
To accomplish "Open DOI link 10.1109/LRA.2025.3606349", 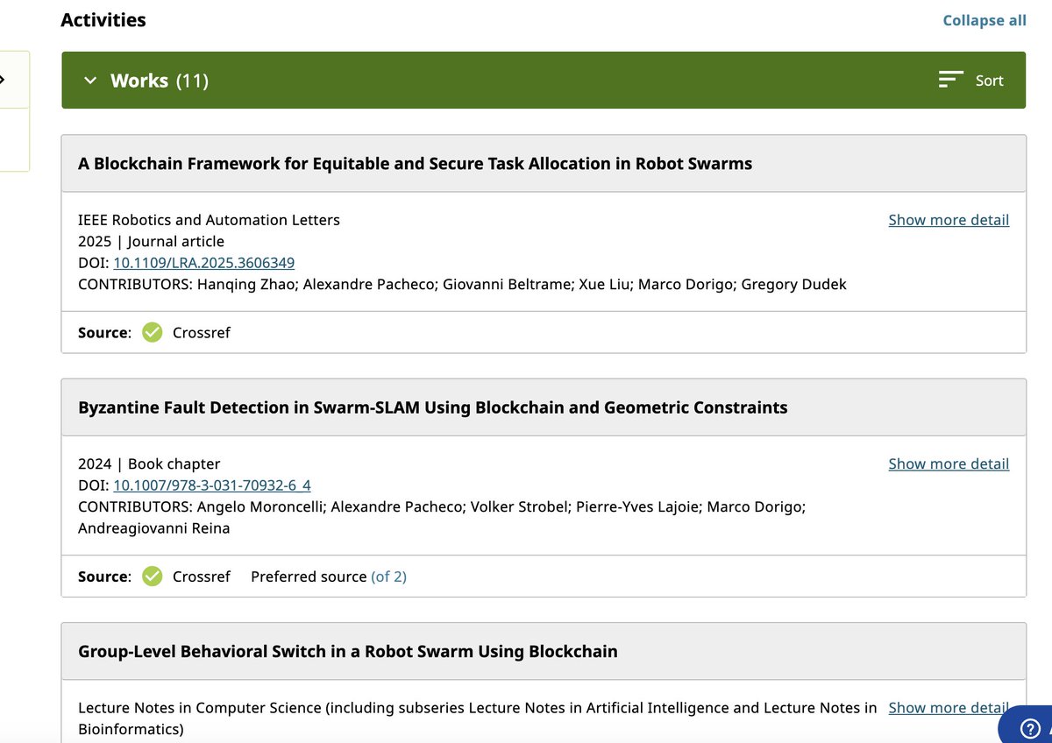I will coord(204,262).
